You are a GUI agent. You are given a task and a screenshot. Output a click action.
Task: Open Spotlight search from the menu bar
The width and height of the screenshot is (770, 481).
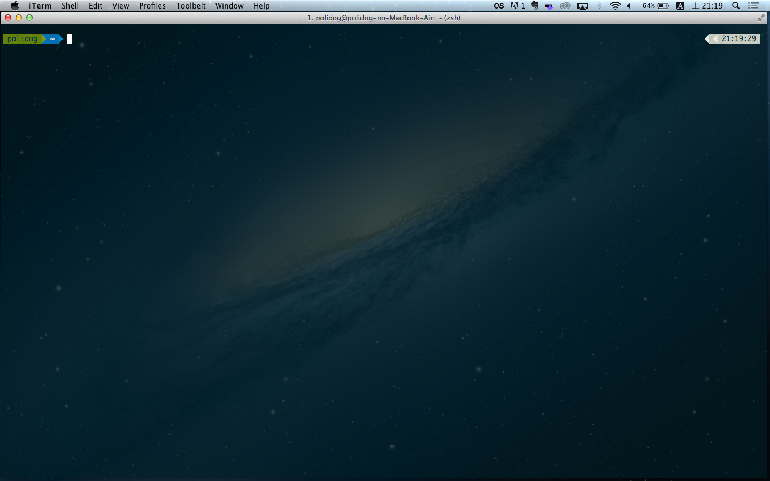click(735, 5)
